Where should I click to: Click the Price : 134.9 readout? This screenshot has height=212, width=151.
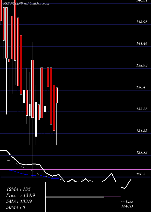pos(21,195)
